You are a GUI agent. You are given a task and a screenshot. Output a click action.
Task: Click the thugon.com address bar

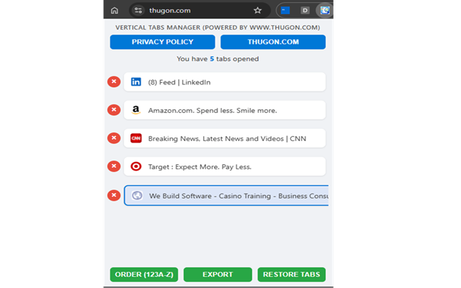(200, 11)
